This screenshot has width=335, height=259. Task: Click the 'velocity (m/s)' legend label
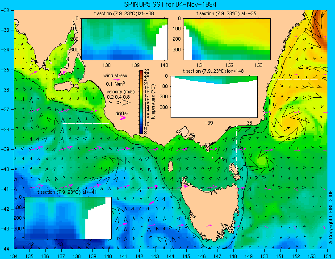pos(121,92)
